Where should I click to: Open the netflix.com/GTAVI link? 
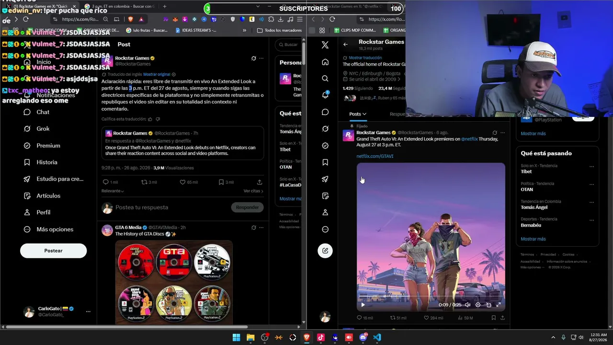tap(375, 156)
